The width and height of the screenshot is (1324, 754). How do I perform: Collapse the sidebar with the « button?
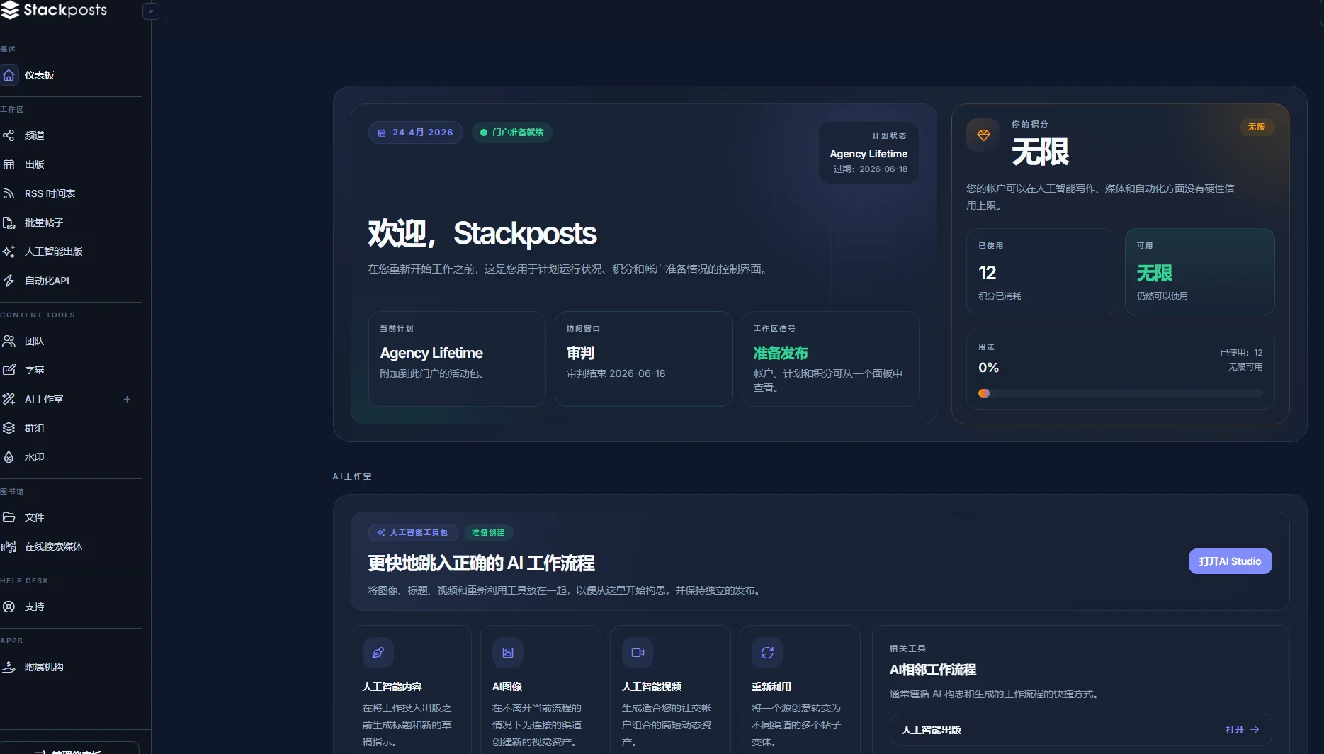tap(150, 11)
